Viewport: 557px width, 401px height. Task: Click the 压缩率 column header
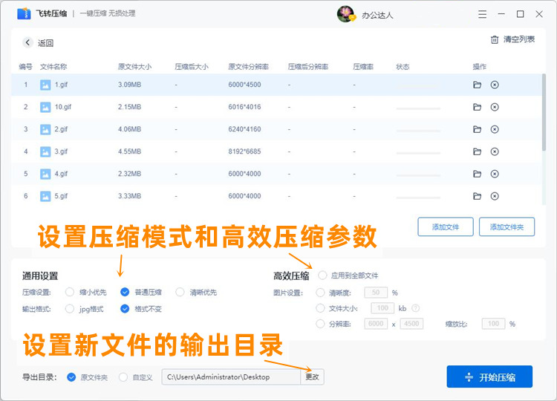(363, 67)
